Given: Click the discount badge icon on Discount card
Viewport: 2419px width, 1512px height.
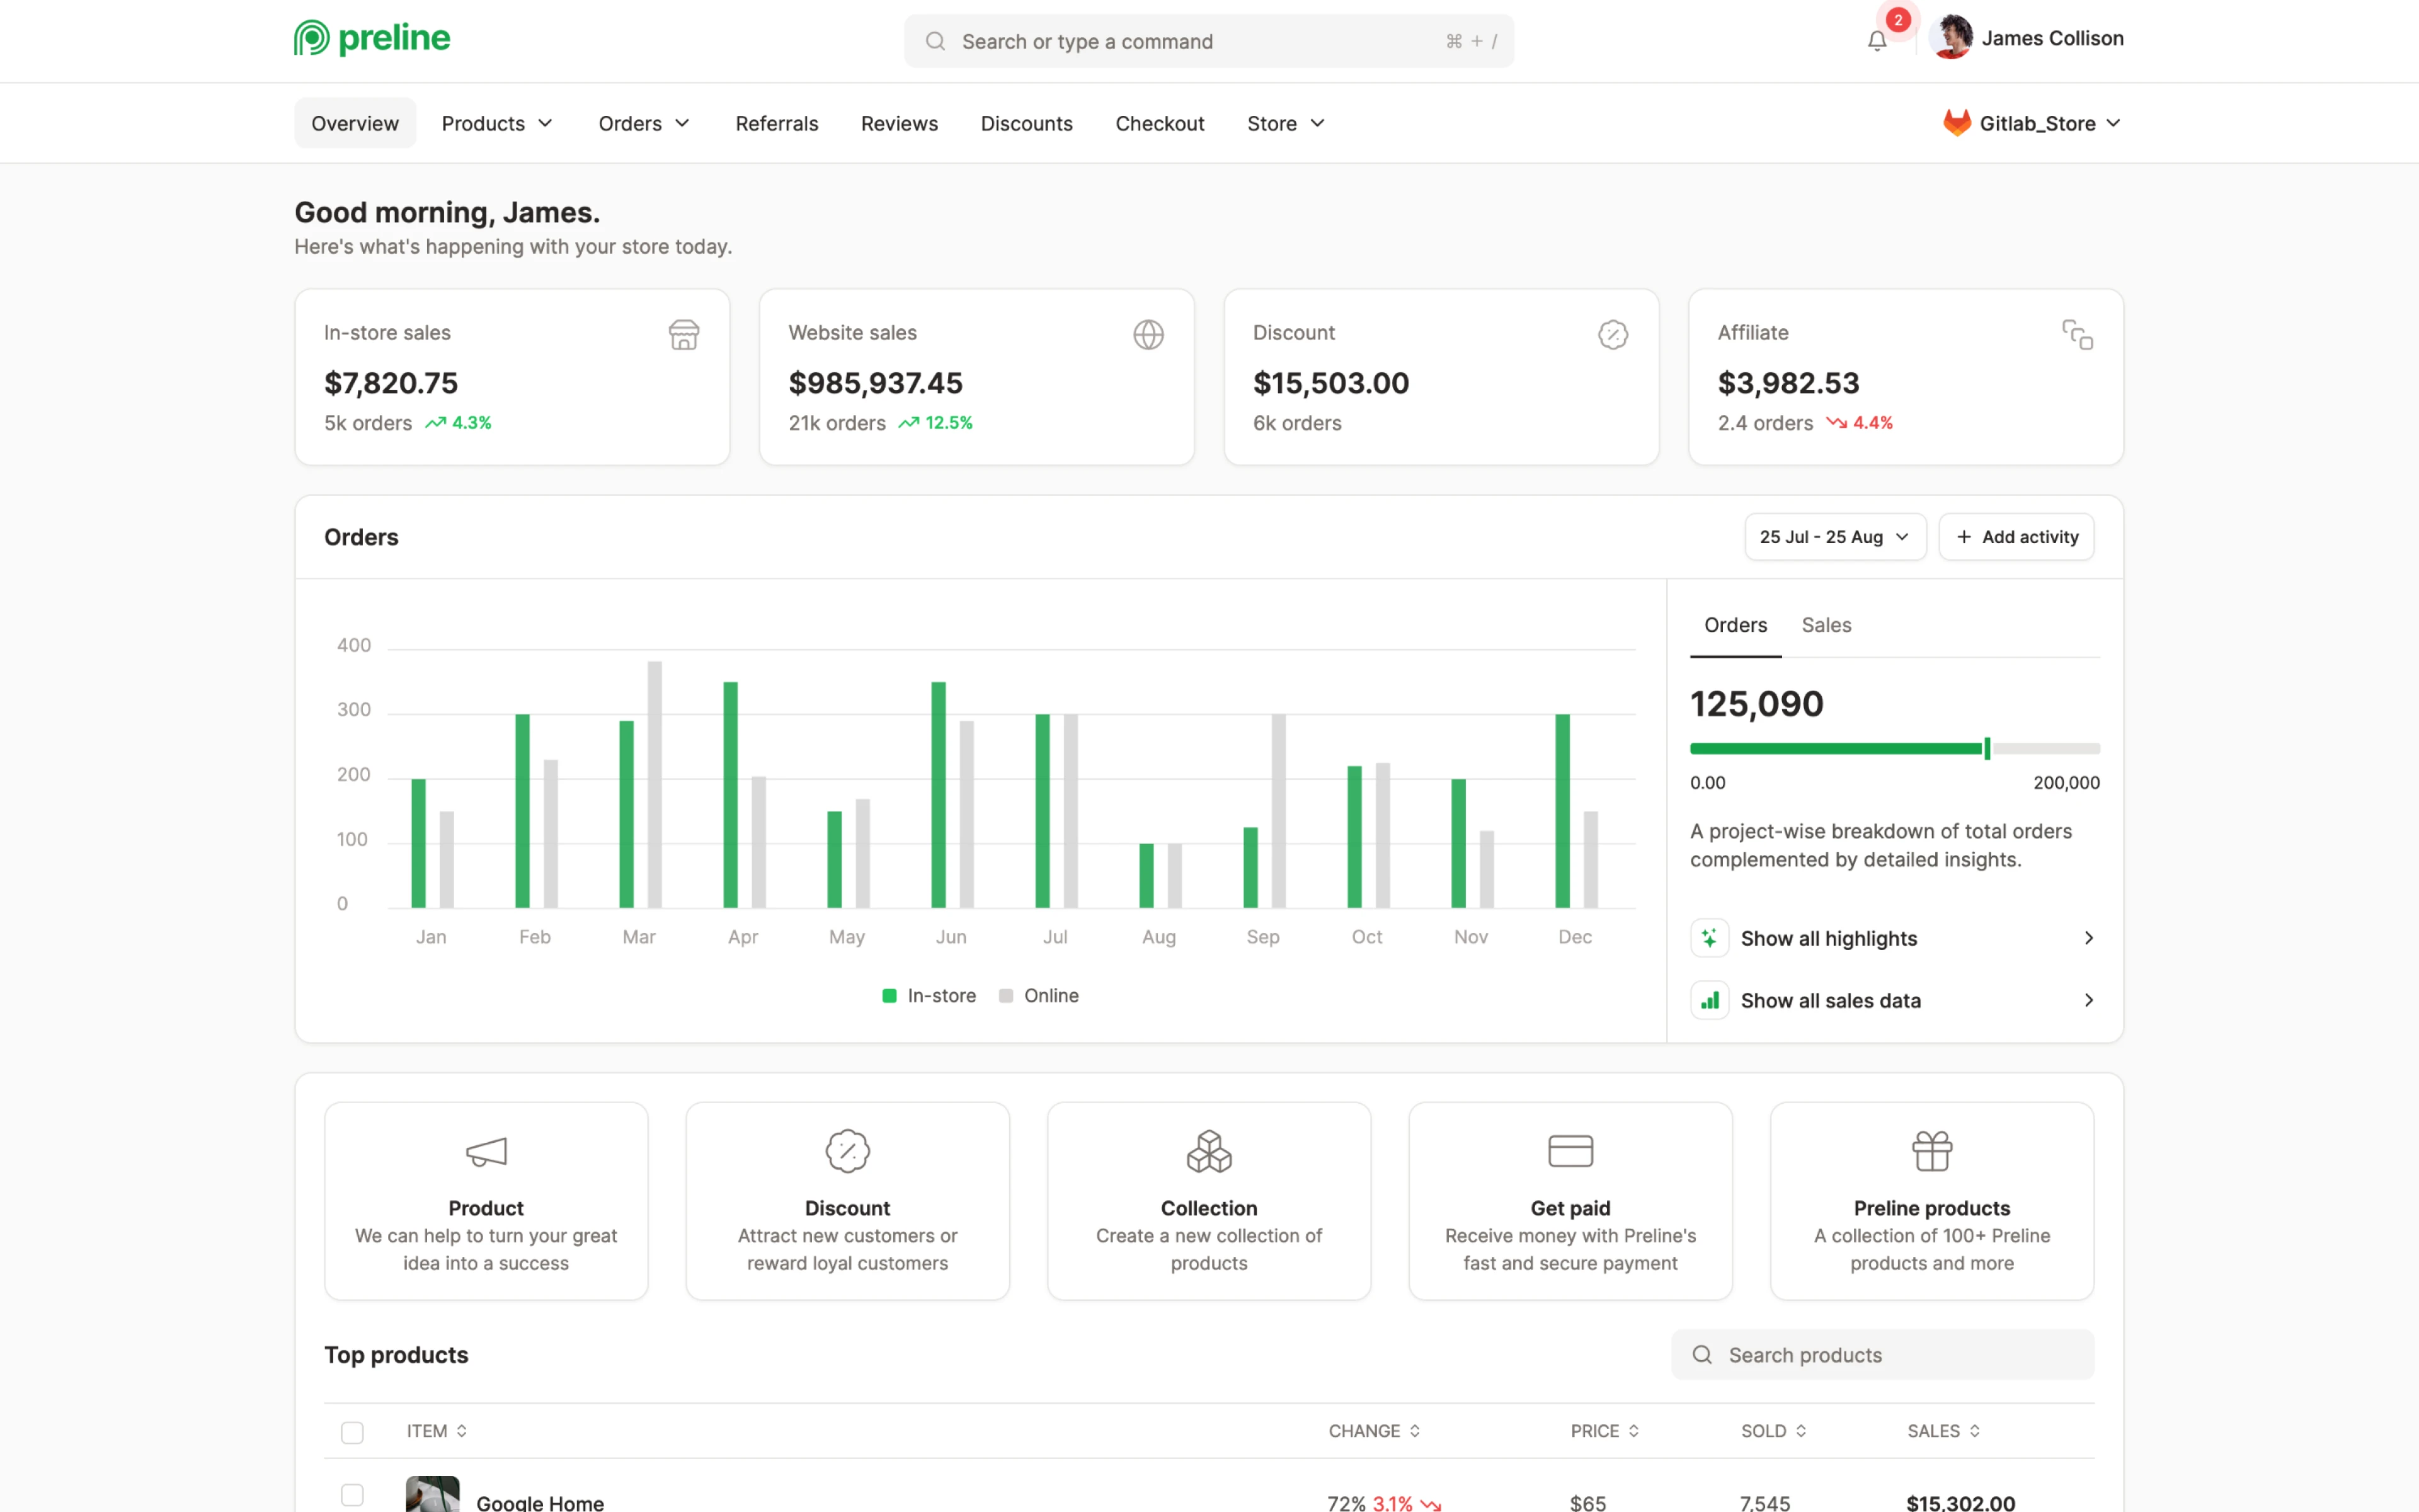Looking at the screenshot, I should (x=1613, y=334).
